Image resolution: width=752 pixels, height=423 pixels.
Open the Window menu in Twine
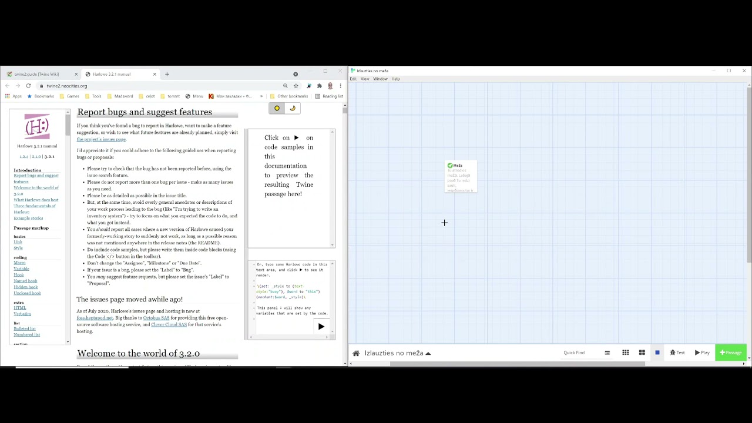pos(380,79)
